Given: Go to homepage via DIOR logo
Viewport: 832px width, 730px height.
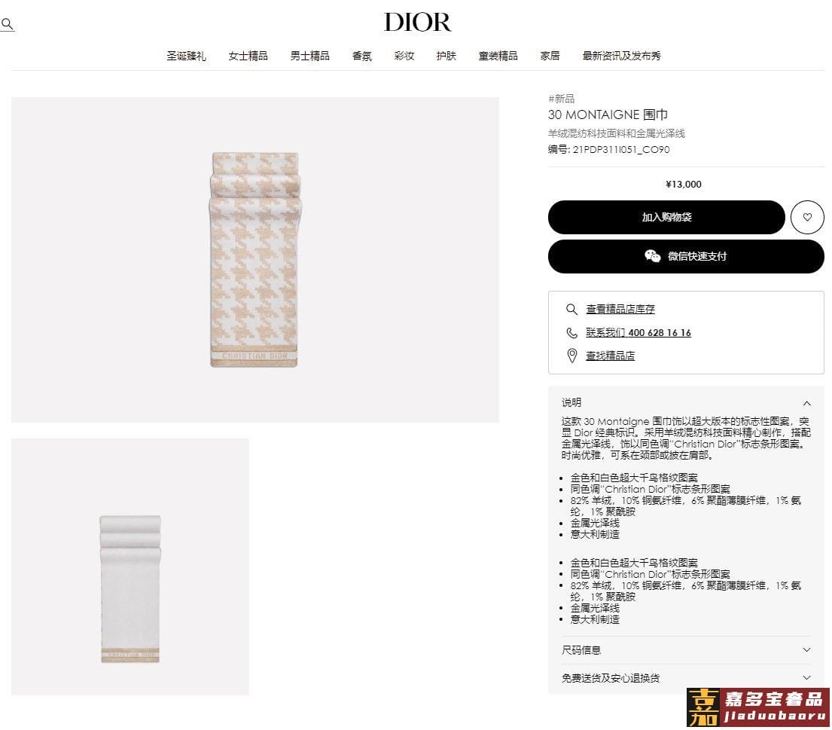Looking at the screenshot, I should [417, 23].
